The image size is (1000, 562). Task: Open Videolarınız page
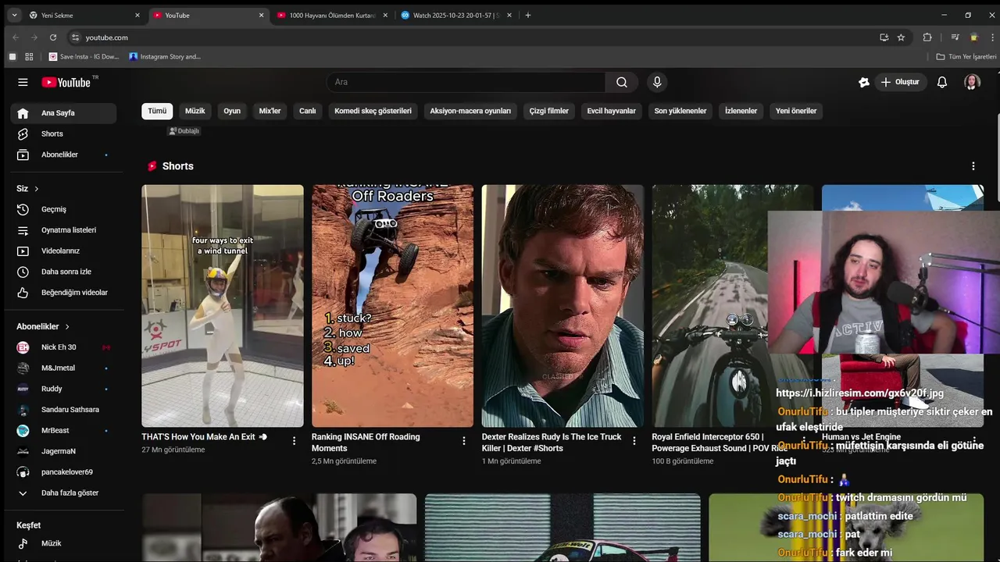[x=63, y=251]
